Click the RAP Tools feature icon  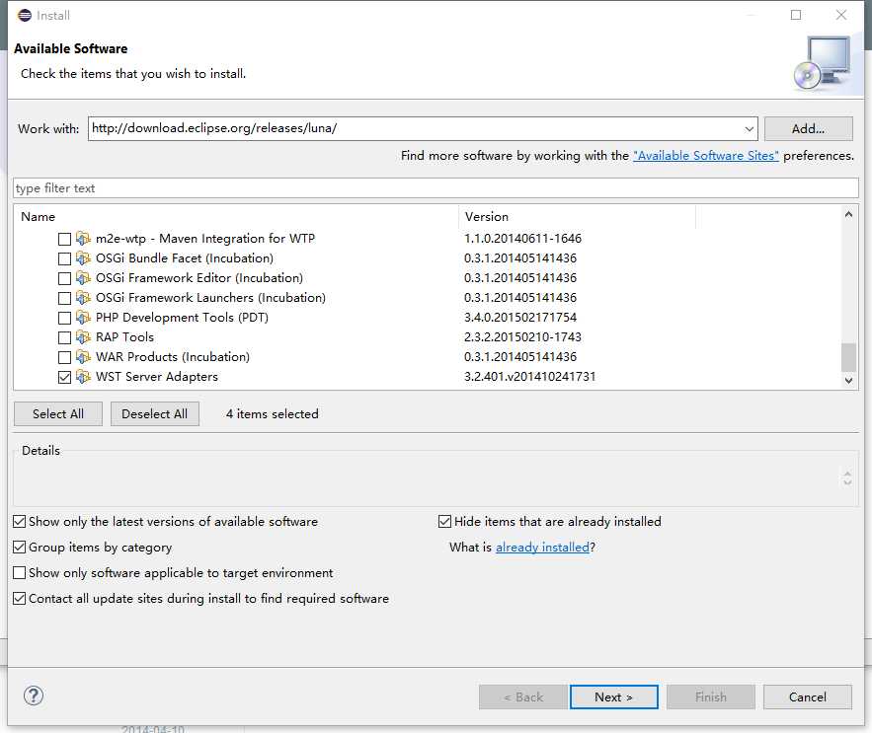click(x=83, y=337)
